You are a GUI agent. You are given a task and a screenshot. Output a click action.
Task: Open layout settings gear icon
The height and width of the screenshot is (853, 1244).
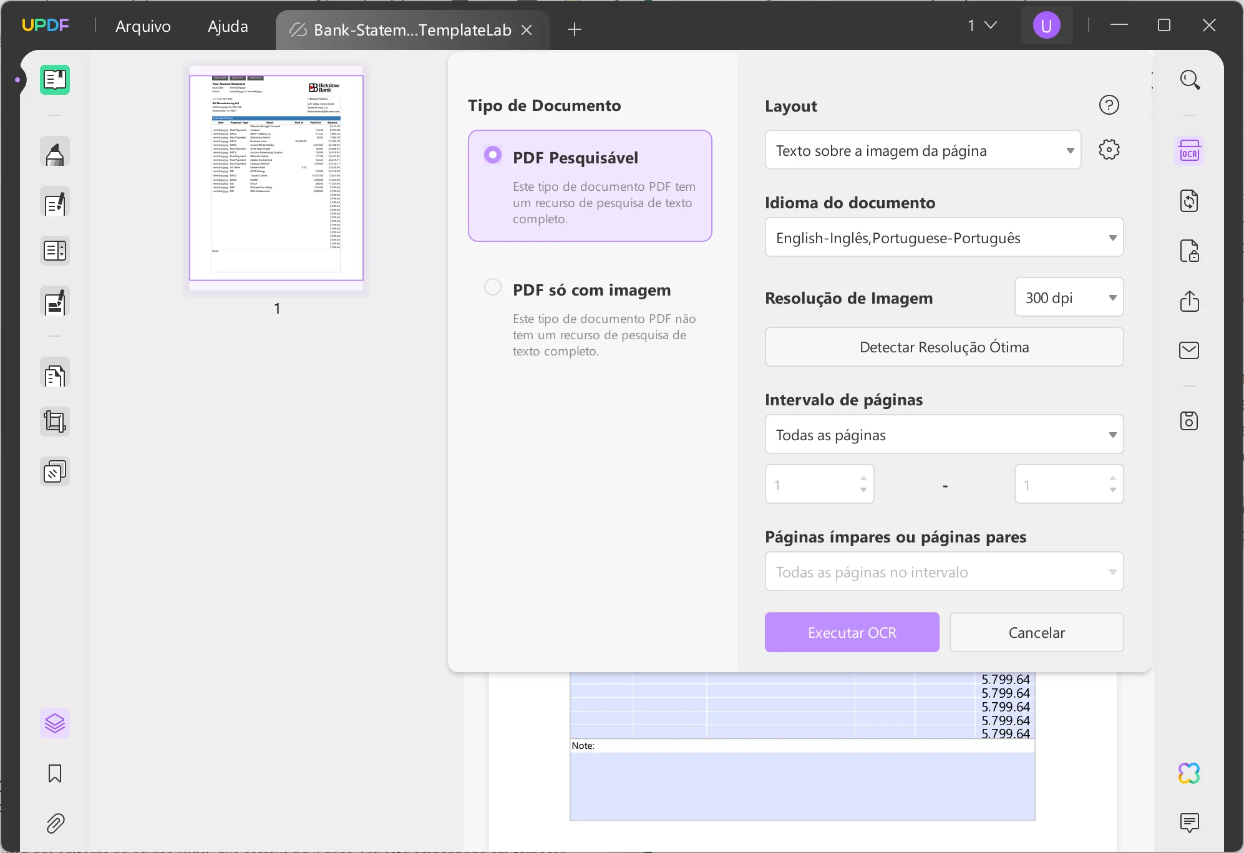1109,150
